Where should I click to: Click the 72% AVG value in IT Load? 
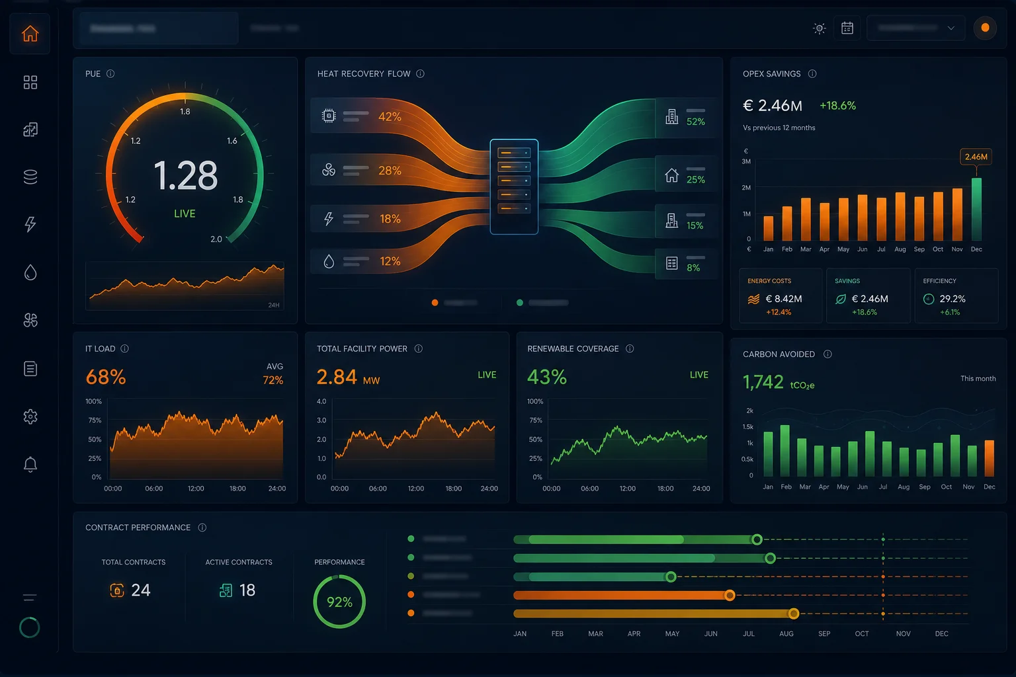click(273, 380)
